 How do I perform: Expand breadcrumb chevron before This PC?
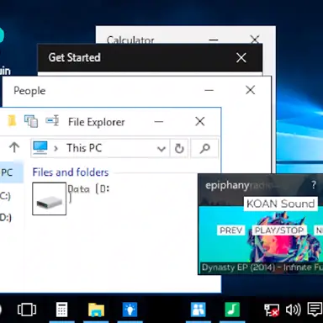tap(56, 148)
